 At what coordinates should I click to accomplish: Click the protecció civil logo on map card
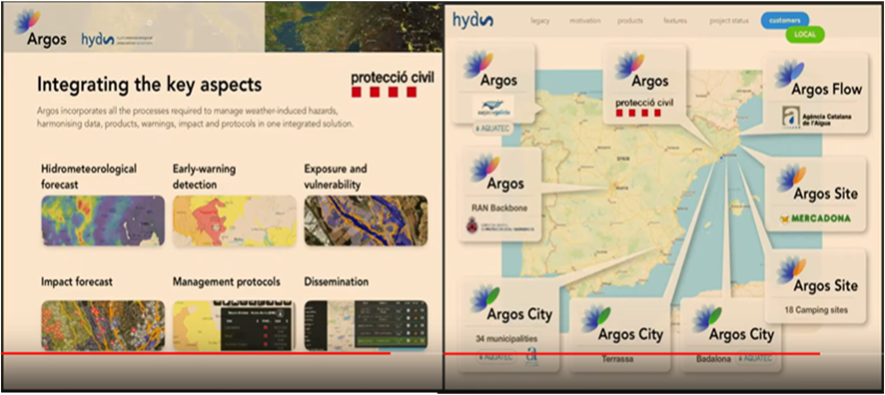pos(644,107)
